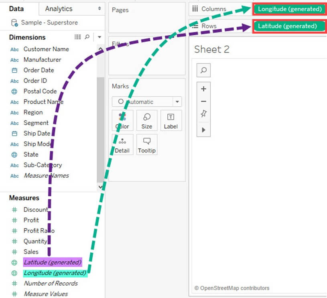Open the Color marks card

pyautogui.click(x=122, y=121)
